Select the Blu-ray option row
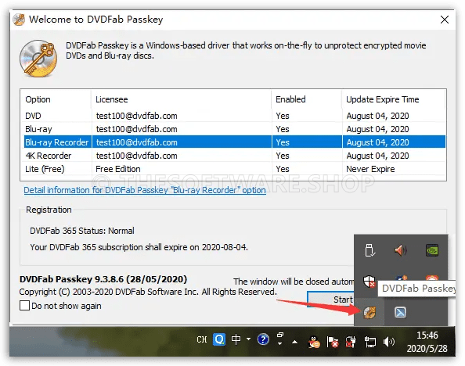 (x=232, y=129)
